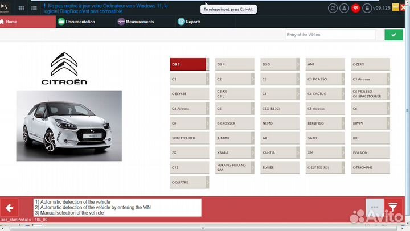Click the red back arrow button
410x231 pixels.
point(10,208)
